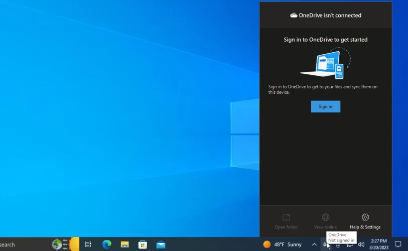The height and width of the screenshot is (251, 408).
Task: Click the taskbar search box
Action: click(x=10, y=244)
